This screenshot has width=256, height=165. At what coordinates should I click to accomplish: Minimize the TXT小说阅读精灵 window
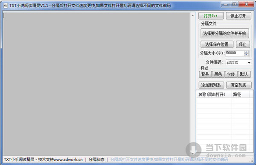pyautogui.click(x=226, y=4)
